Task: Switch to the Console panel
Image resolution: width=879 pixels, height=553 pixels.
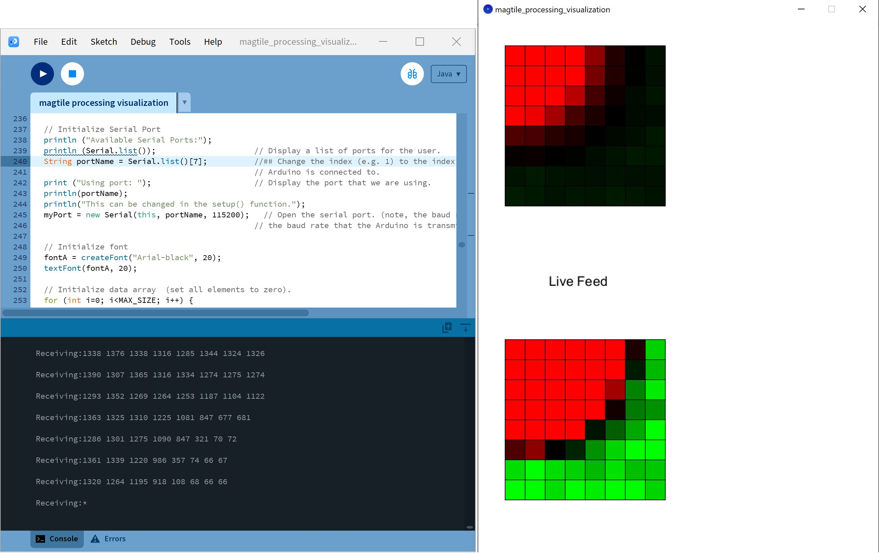Action: coord(57,539)
